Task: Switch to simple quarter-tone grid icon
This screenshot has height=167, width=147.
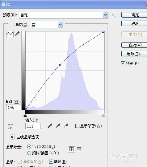Action: pos(72,149)
